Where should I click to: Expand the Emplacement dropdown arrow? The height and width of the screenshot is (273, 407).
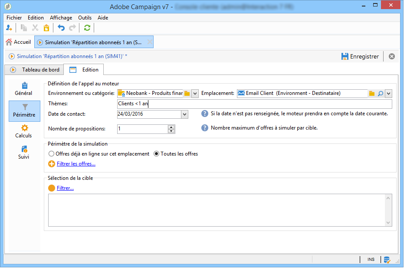click(389, 93)
